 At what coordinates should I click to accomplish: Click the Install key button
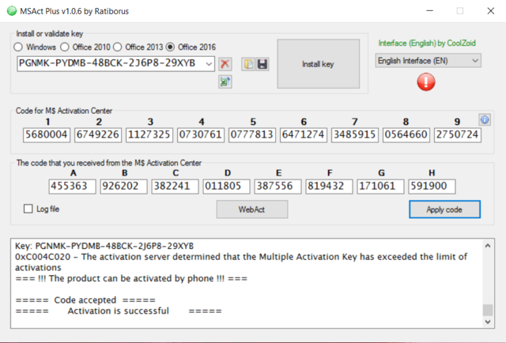[318, 64]
